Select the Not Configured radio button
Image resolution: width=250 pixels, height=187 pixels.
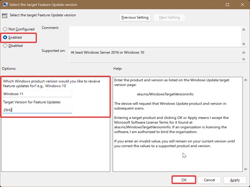pyautogui.click(x=5, y=29)
